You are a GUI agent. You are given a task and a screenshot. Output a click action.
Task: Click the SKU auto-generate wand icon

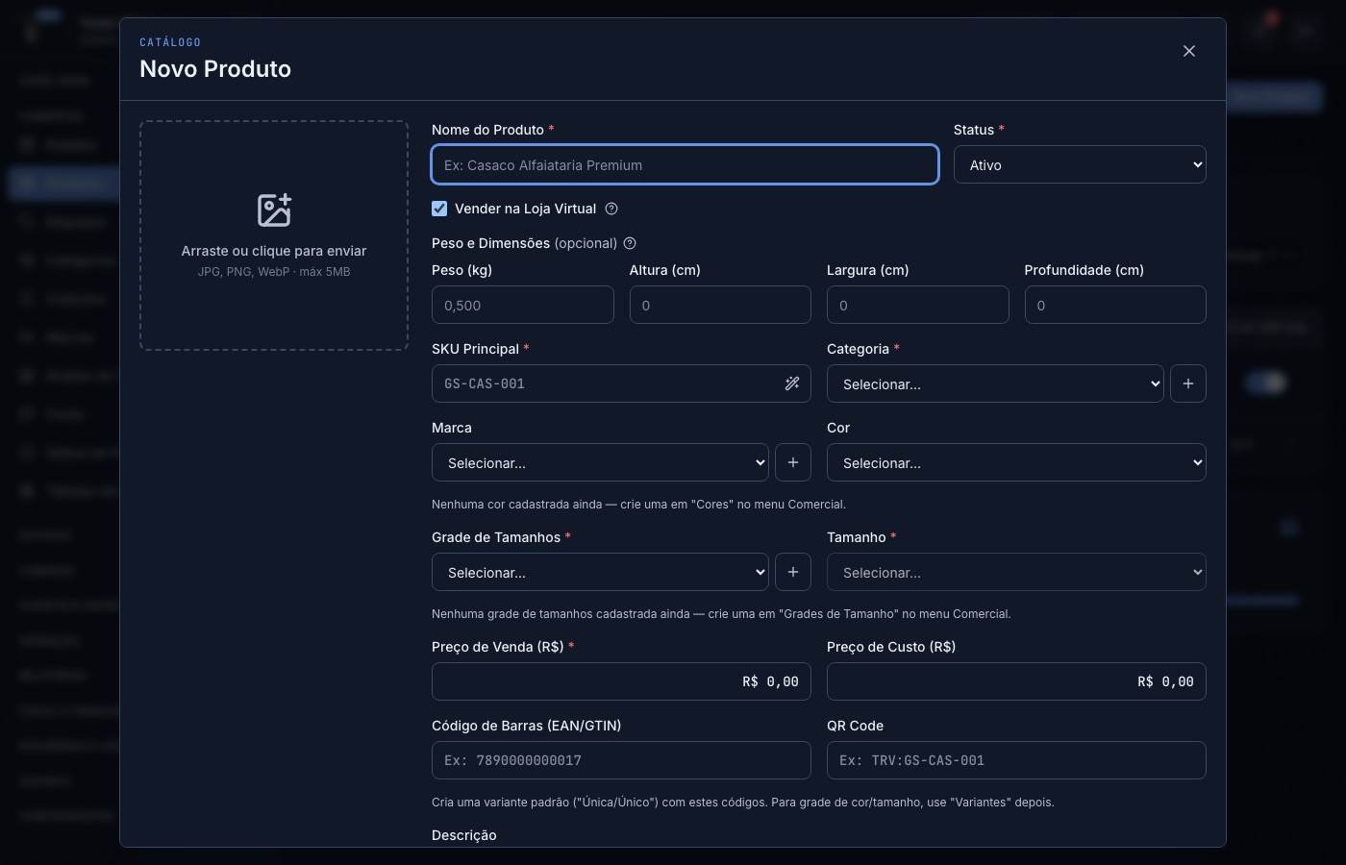click(792, 383)
